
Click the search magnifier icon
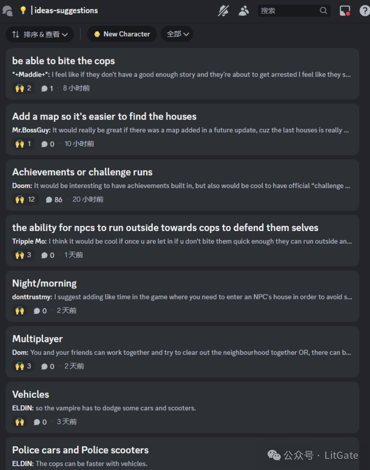(x=323, y=10)
